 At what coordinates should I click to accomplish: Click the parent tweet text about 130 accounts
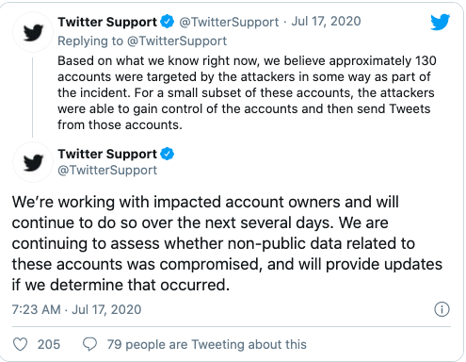pos(247,92)
